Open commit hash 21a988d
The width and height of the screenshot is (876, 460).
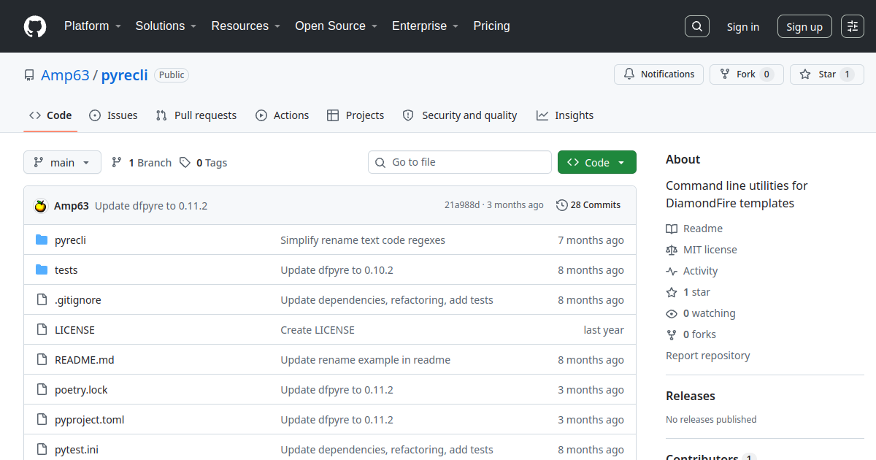[x=462, y=205]
